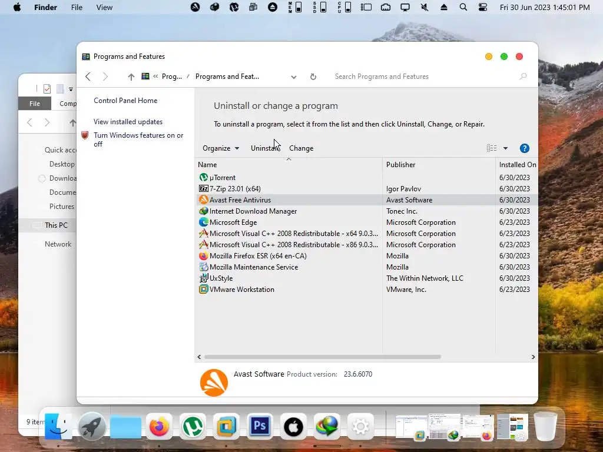Viewport: 603px width, 452px height.
Task: Select the UxStyle program icon
Action: point(203,278)
